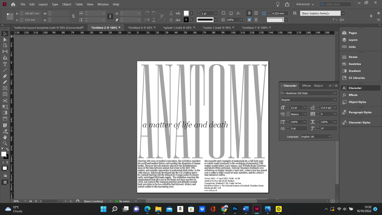This screenshot has height=215, width=382.
Task: Open the zoom level 80% dropdown
Action: coord(25,201)
